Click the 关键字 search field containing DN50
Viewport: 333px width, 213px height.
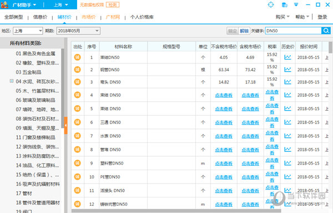pos(293,31)
